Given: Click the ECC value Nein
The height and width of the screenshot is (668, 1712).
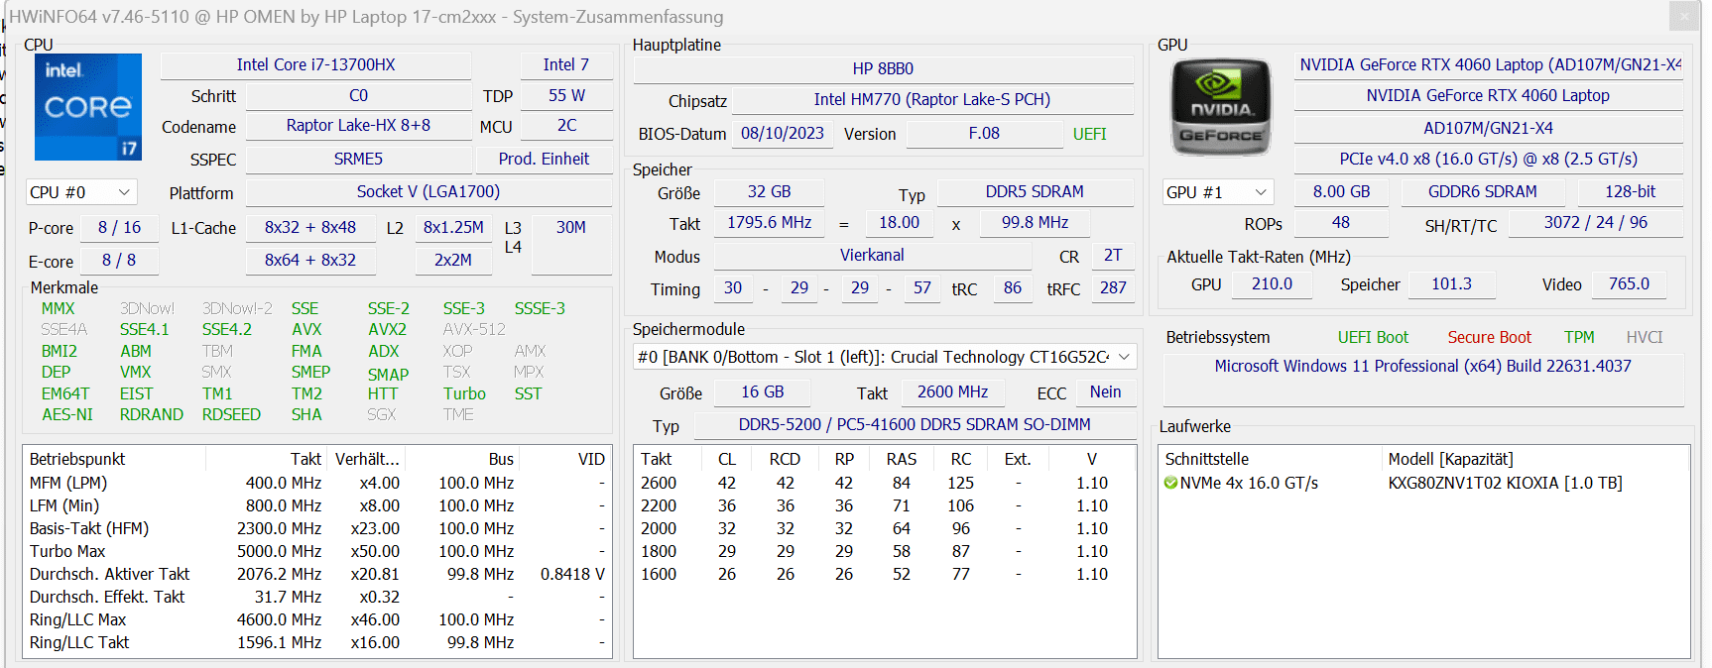Looking at the screenshot, I should (x=1105, y=391).
